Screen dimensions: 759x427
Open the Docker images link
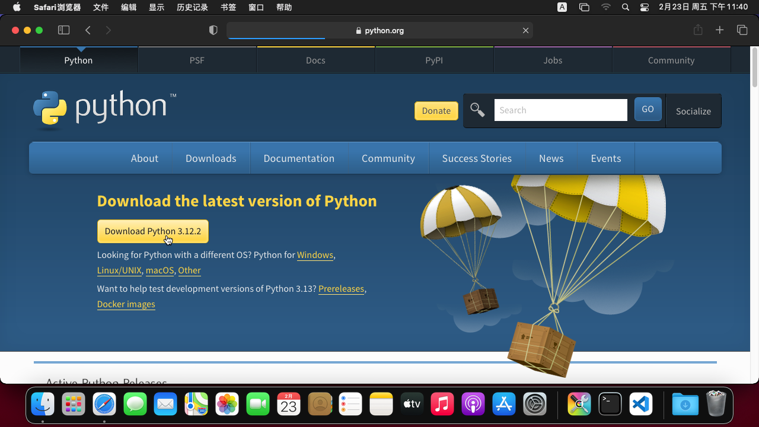point(126,304)
